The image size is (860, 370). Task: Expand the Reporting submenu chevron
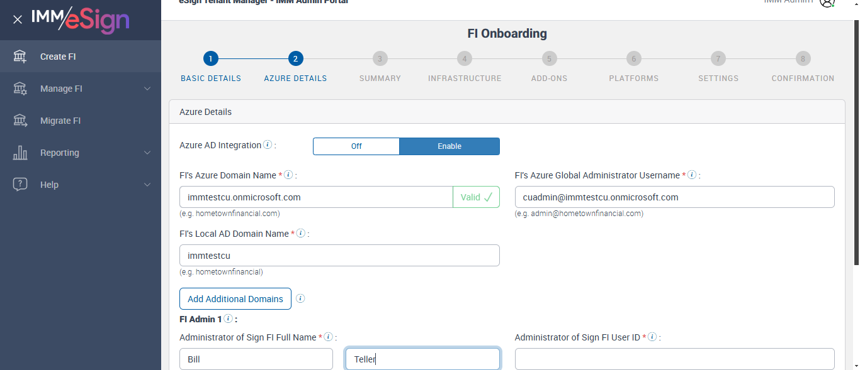tap(147, 153)
